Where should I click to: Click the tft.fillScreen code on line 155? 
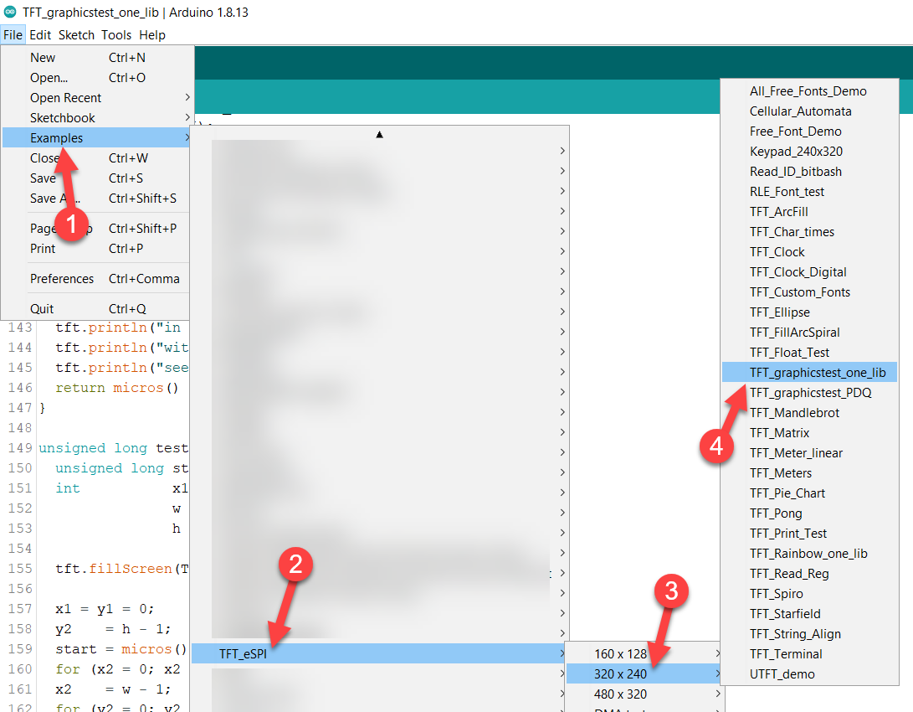tap(121, 569)
